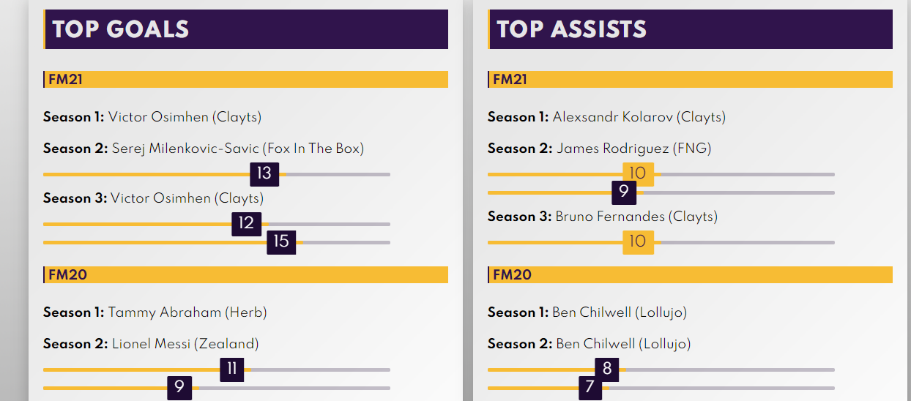Click the yellow 10 handle under James Rodriguez
Screen dimensions: 911x401
click(638, 173)
